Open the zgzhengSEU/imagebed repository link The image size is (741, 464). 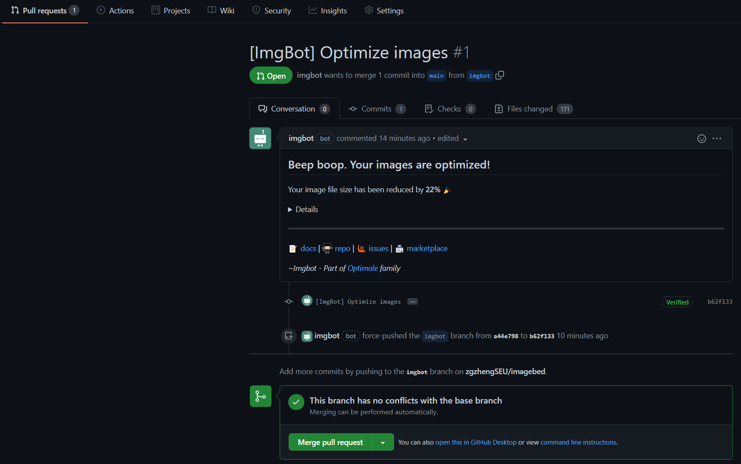505,372
